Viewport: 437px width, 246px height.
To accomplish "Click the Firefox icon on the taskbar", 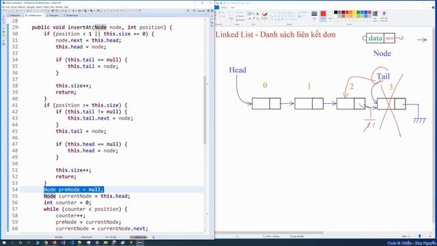I will [55, 243].
